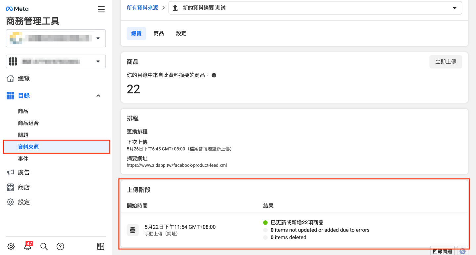Open 廣告 in the sidebar menu

(24, 172)
